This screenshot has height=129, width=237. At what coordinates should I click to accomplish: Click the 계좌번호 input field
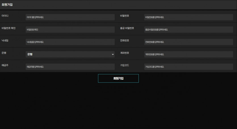click(x=188, y=55)
